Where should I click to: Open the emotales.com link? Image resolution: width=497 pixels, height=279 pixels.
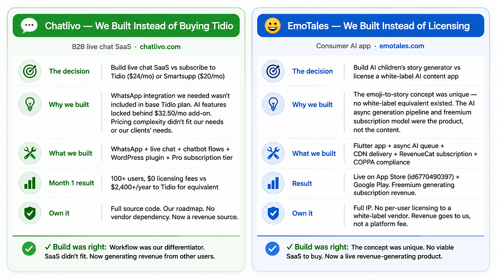tap(402, 46)
